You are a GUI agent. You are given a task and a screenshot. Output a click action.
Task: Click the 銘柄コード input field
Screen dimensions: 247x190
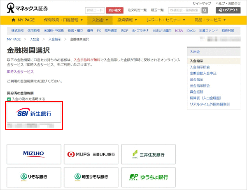[95, 10]
